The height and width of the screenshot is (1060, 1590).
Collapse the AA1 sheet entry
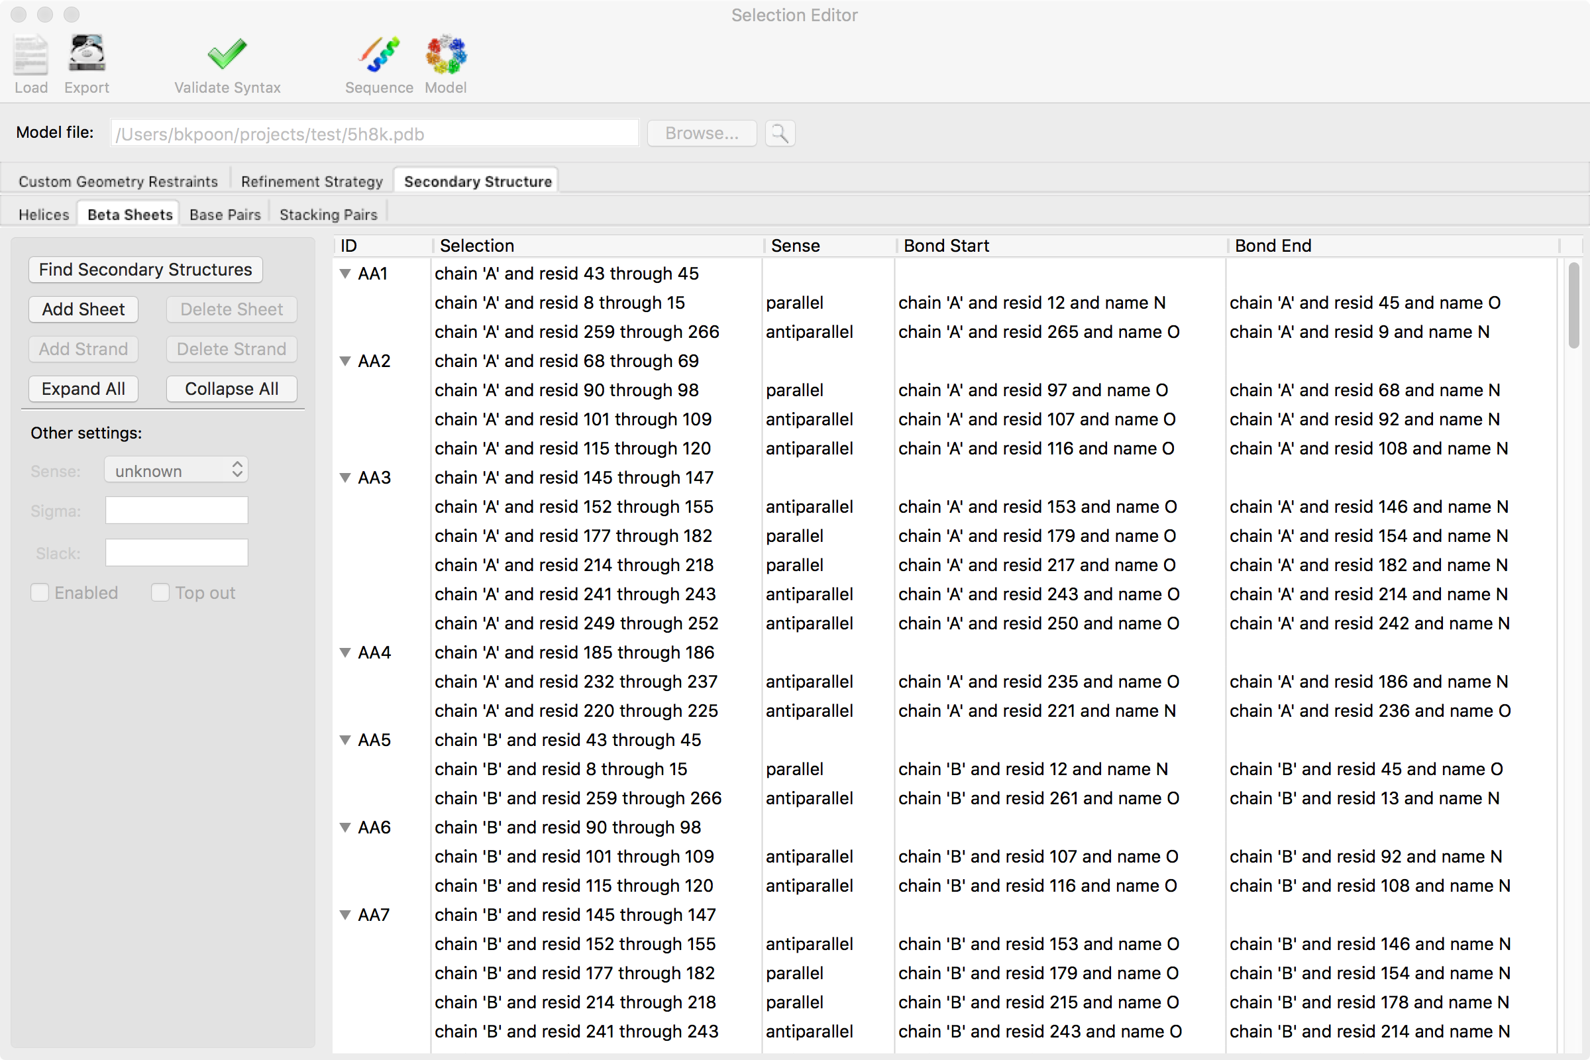[344, 274]
